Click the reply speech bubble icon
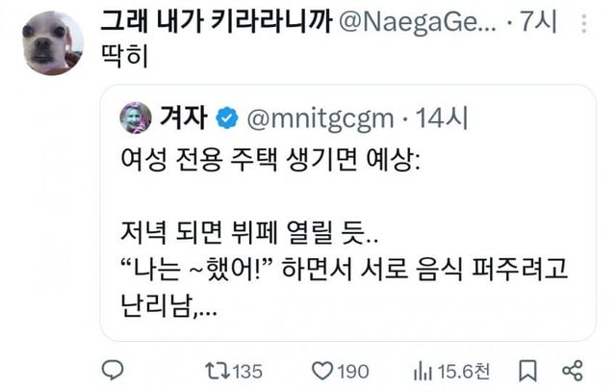The width and height of the screenshot is (616, 392). pyautogui.click(x=114, y=370)
